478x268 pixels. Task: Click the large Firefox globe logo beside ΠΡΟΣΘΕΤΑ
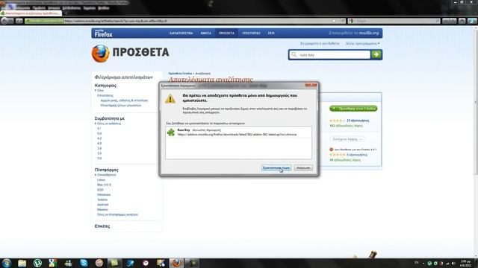click(x=100, y=54)
